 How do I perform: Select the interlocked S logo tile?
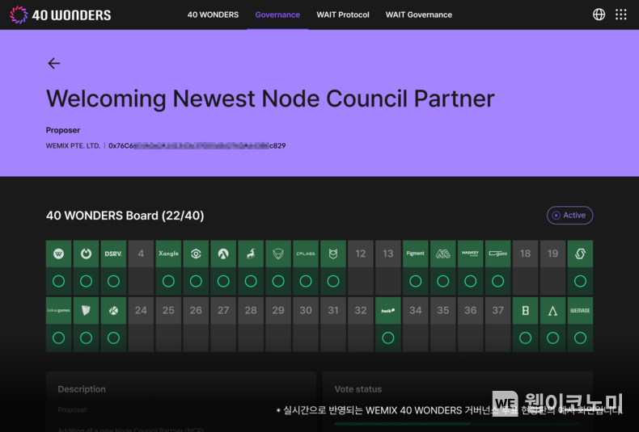[580, 254]
